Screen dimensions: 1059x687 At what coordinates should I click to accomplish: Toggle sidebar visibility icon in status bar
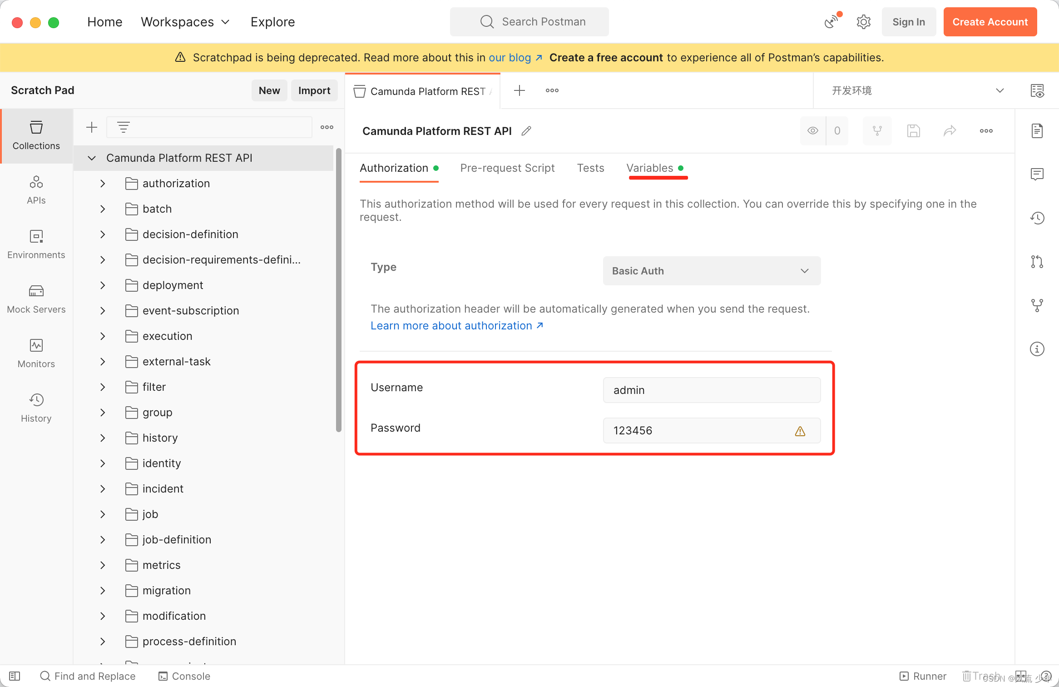pos(15,676)
